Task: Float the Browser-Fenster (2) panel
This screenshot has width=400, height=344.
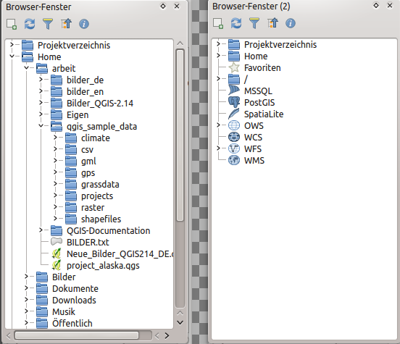Action: click(x=376, y=5)
